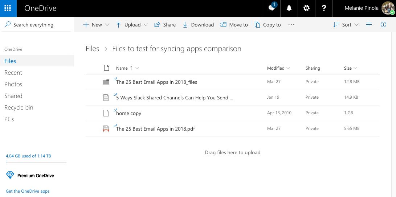Click the Download button
The height and width of the screenshot is (197, 396).
(198, 25)
